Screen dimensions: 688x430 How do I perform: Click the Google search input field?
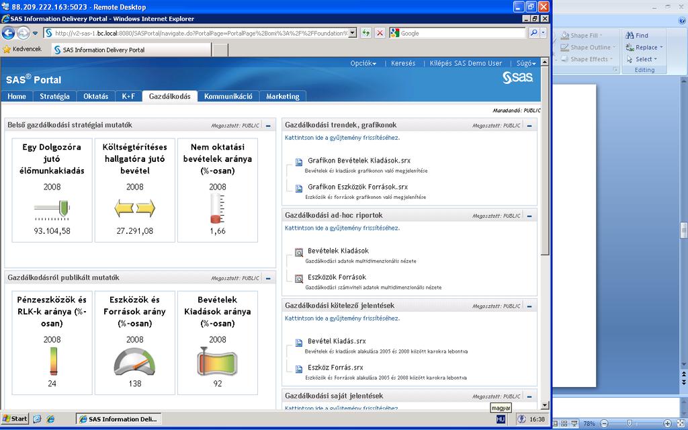462,33
